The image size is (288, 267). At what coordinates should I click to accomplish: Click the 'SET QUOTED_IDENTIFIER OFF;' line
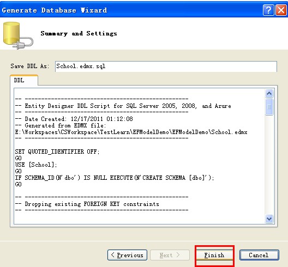(57, 152)
